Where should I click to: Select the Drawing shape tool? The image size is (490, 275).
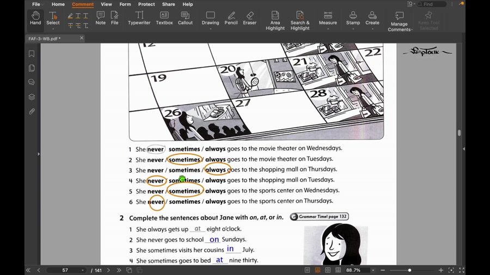tap(210, 18)
